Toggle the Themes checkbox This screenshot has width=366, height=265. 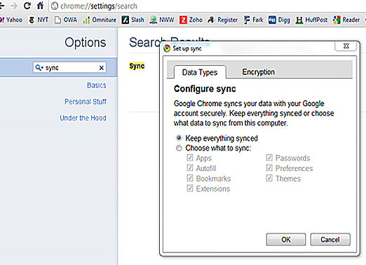coord(269,178)
